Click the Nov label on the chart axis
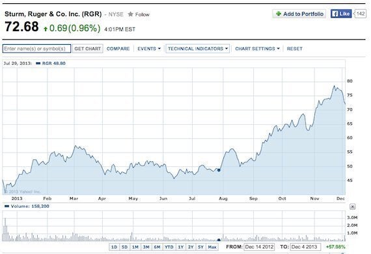Image resolution: width=371 pixels, height=254 pixels. coord(314,199)
